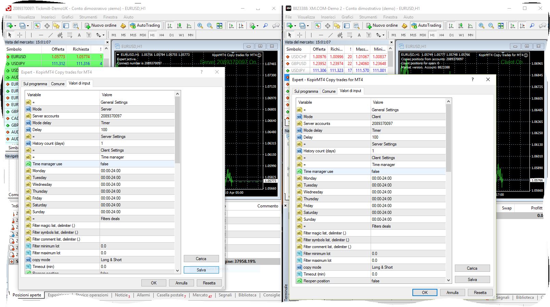Select trendline tool in Tickmill window

point(50,35)
